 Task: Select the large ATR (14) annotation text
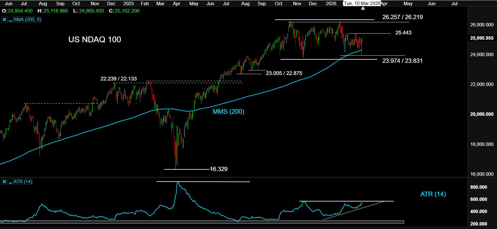[433, 194]
